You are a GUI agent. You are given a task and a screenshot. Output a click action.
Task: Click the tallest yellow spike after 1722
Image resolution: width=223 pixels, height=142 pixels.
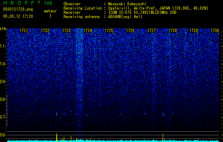pyautogui.click(x=57, y=137)
